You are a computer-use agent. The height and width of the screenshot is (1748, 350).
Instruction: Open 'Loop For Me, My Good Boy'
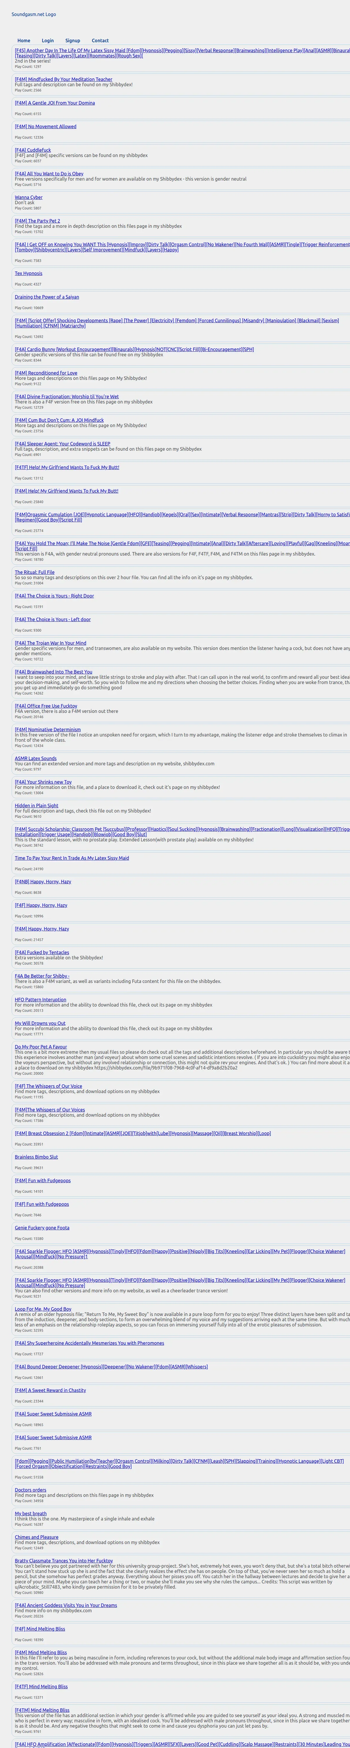[43, 1309]
